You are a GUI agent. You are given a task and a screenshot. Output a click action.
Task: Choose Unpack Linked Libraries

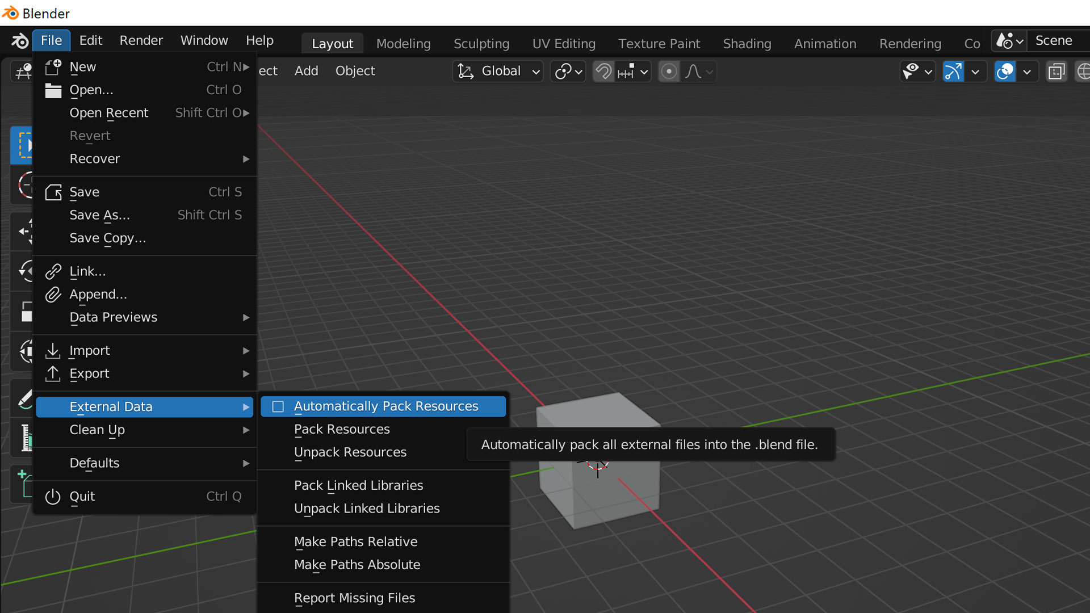coord(383,509)
